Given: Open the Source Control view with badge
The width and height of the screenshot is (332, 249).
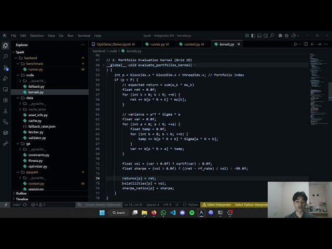Looking at the screenshot, I should click(x=6, y=68).
